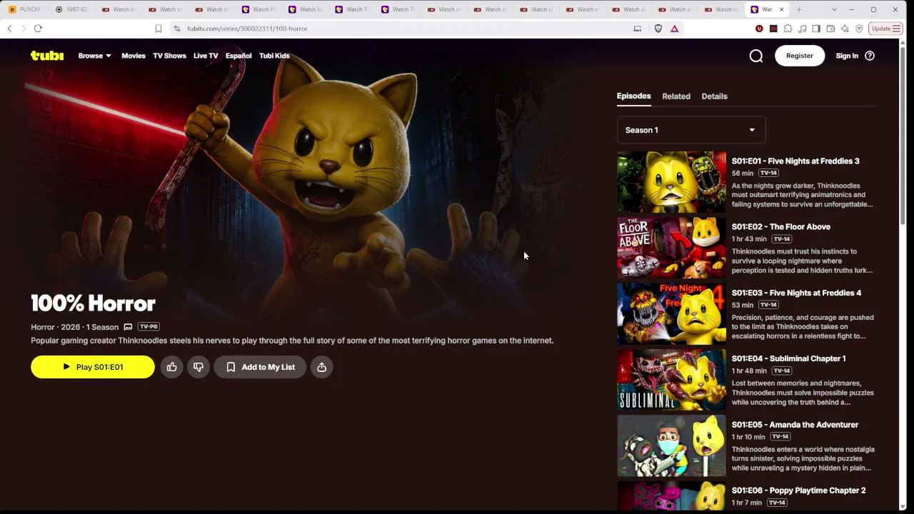View site information icon beside URL

(177, 29)
